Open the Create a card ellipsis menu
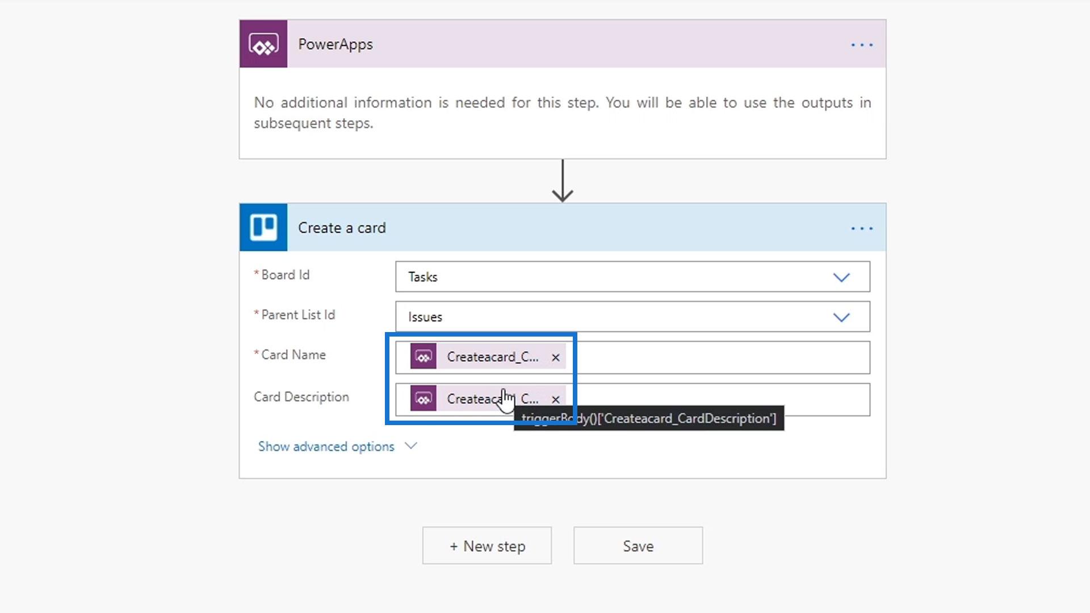1090x613 pixels. [861, 228]
